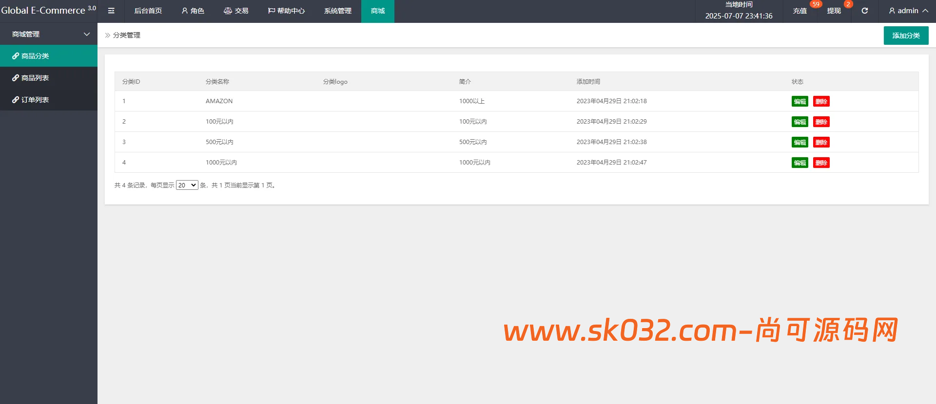Open 商品列表 in the sidebar

[x=35, y=78]
